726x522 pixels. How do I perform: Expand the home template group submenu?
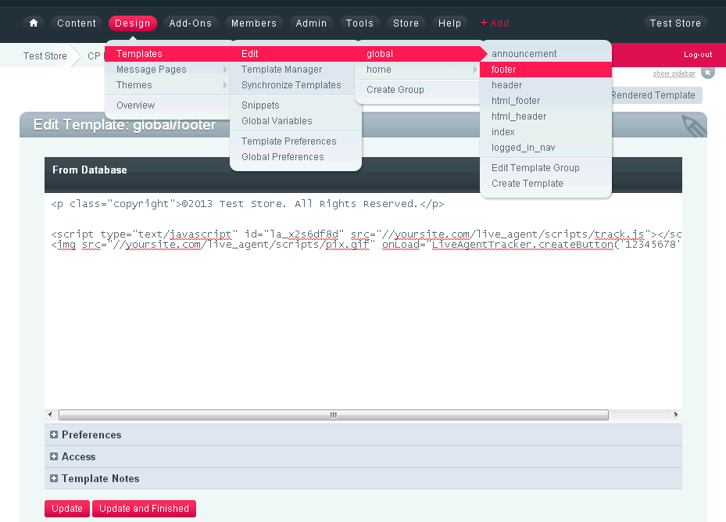point(475,69)
